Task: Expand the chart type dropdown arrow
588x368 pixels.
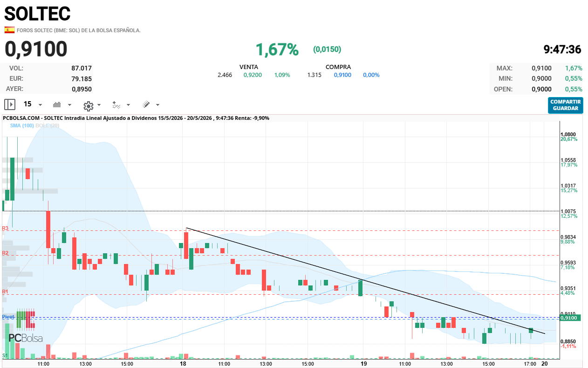Action: coord(70,105)
